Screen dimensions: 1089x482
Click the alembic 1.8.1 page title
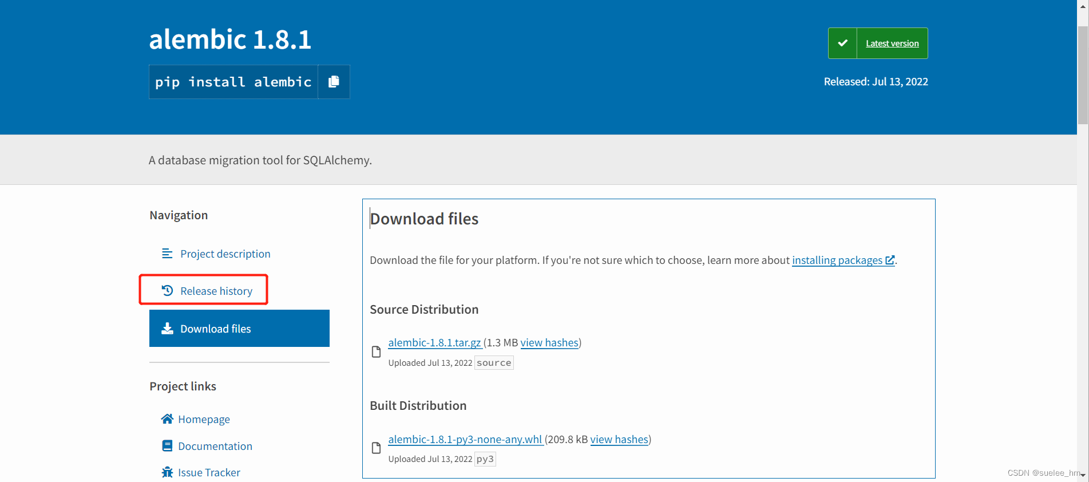pyautogui.click(x=230, y=39)
